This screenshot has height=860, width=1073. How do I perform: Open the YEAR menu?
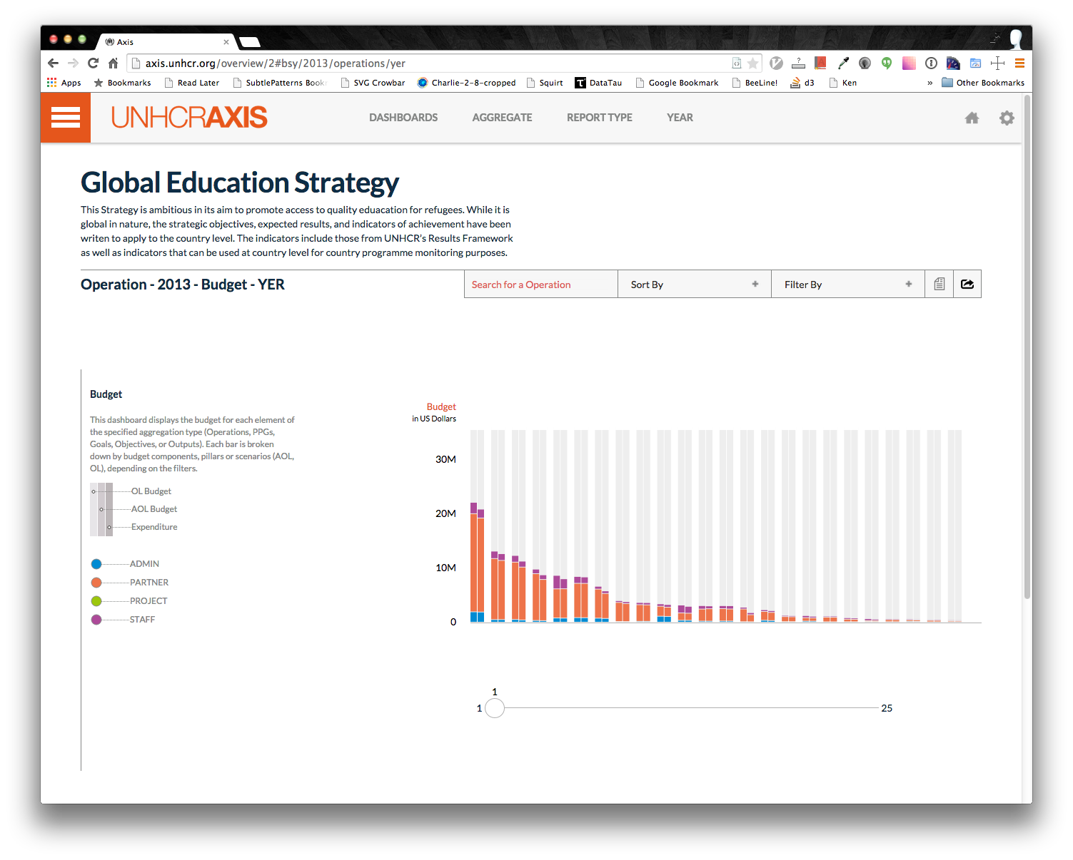tap(680, 118)
